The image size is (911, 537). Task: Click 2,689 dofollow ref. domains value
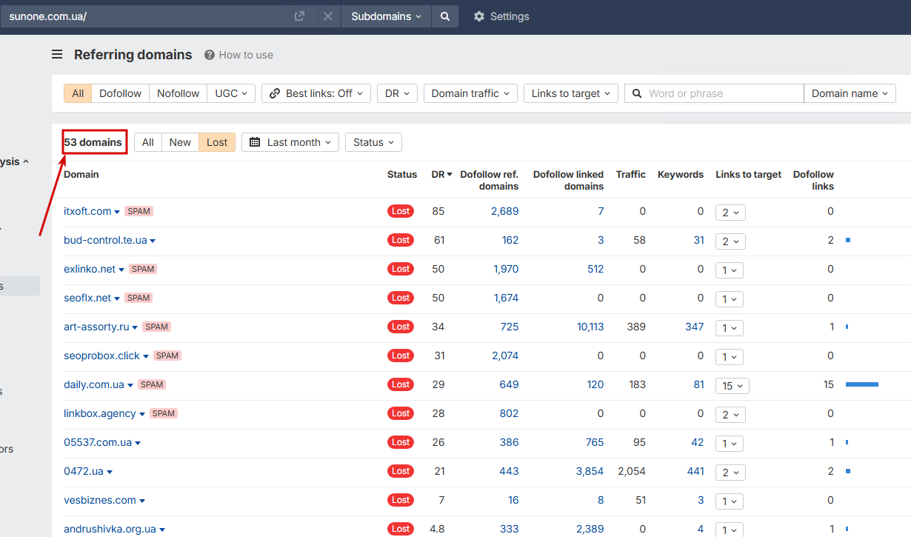click(x=505, y=211)
